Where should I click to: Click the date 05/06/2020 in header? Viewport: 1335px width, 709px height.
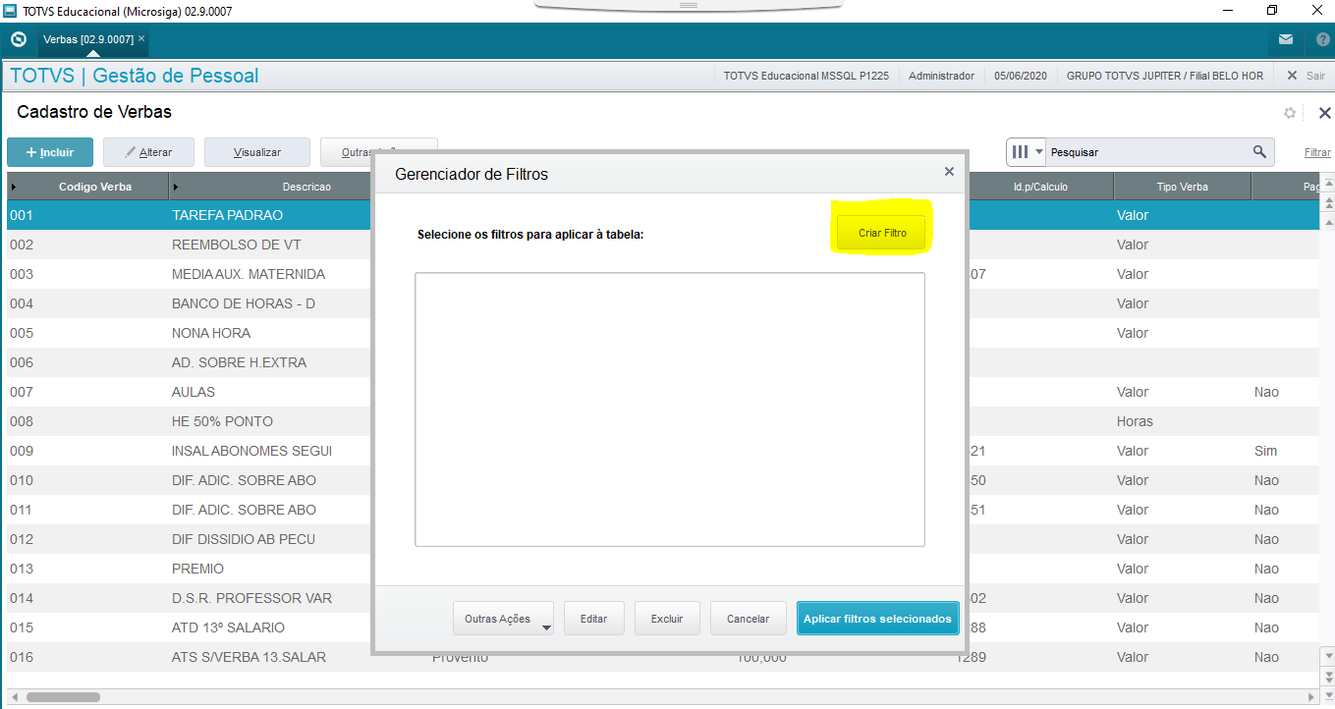tap(1021, 76)
